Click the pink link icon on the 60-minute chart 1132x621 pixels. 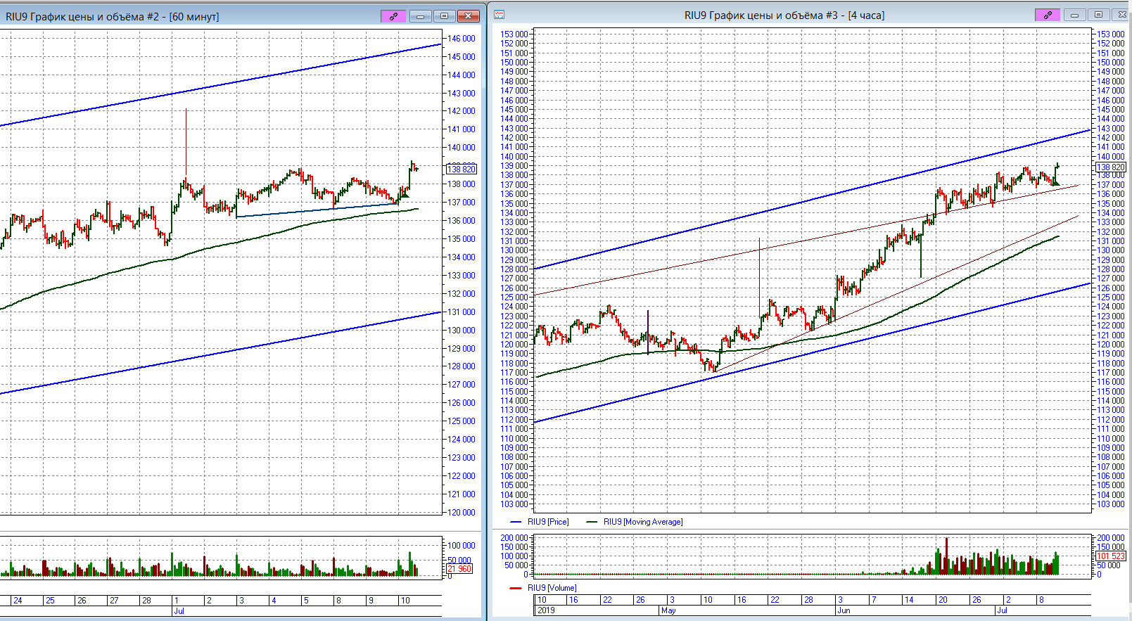393,16
